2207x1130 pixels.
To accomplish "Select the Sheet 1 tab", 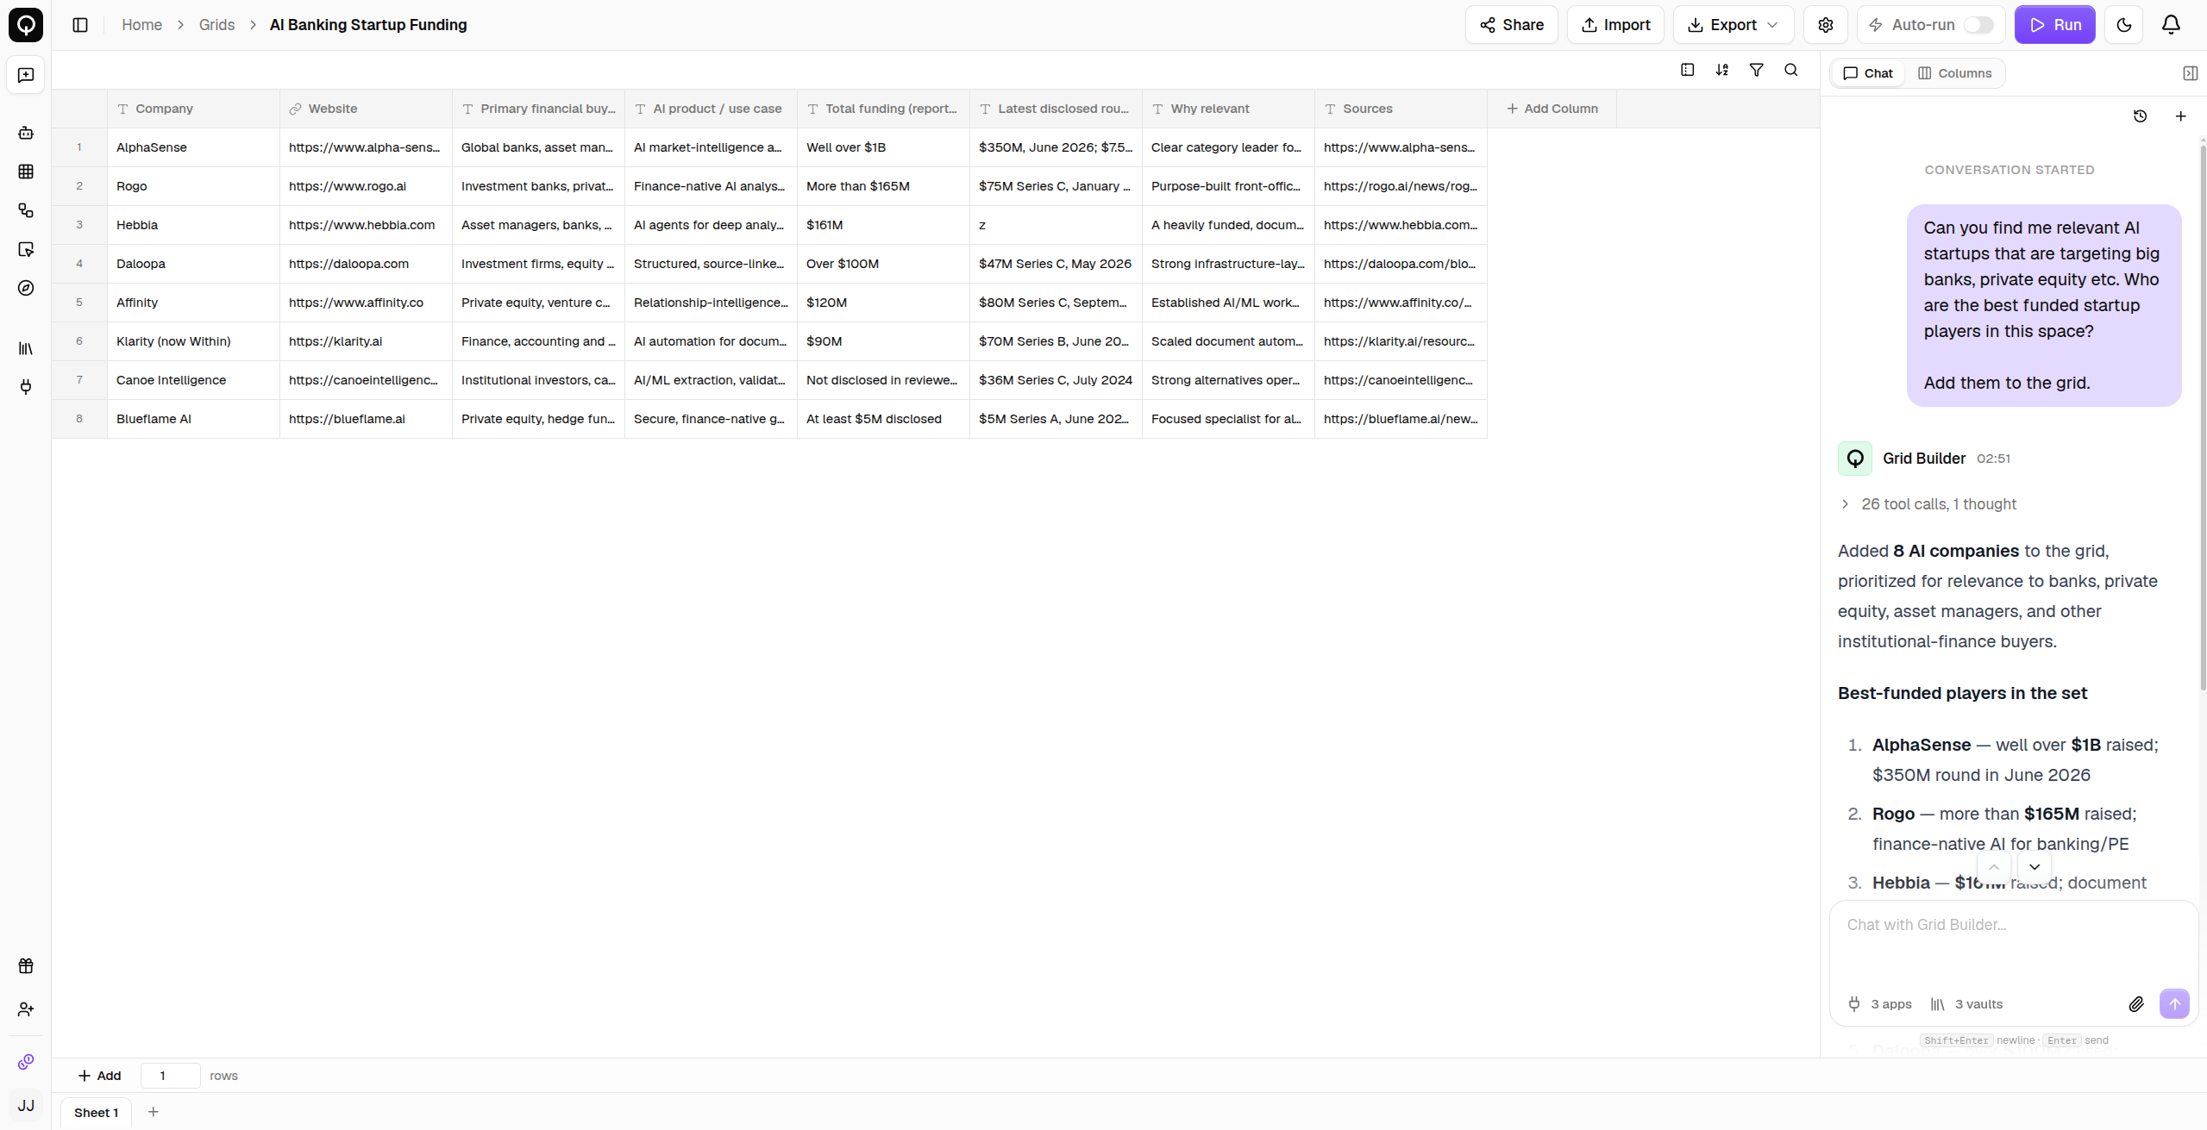I will [96, 1113].
